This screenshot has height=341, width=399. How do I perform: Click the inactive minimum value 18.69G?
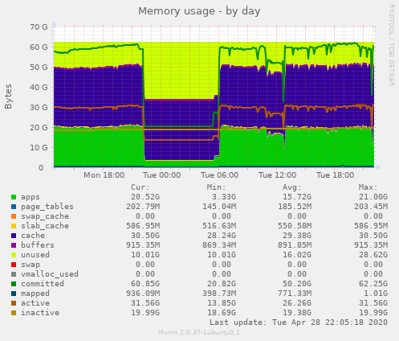(x=222, y=313)
